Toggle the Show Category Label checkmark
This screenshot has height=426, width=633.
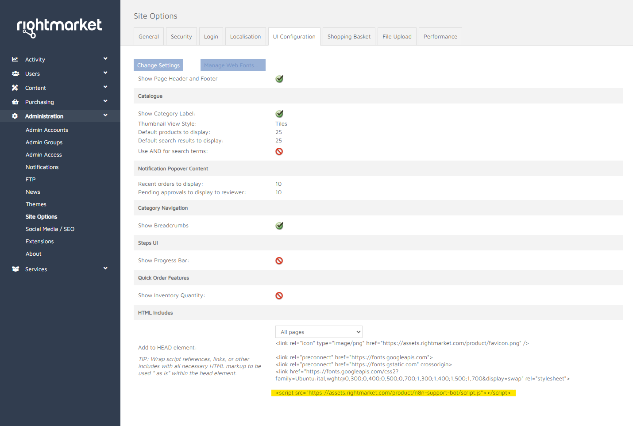(279, 114)
